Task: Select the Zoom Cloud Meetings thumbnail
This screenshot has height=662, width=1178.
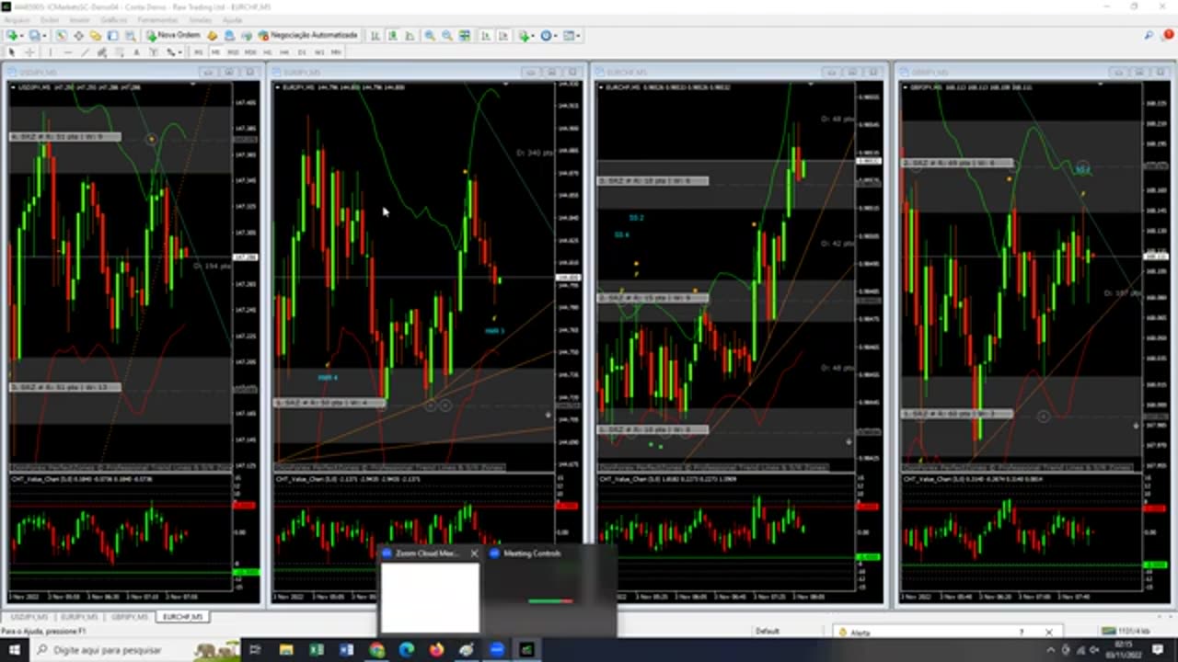Action: point(430,588)
